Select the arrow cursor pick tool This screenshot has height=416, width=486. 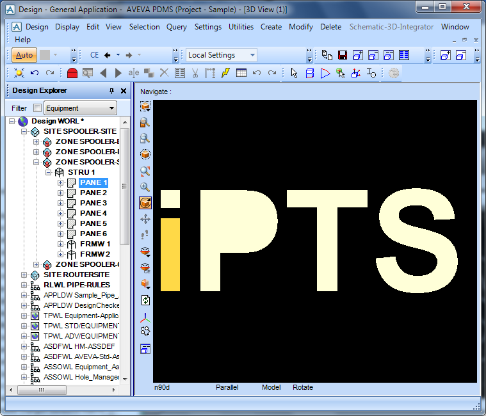point(294,73)
